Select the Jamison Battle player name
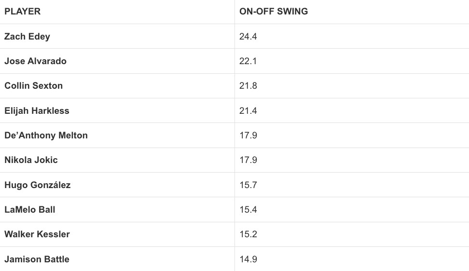 [x=37, y=259]
